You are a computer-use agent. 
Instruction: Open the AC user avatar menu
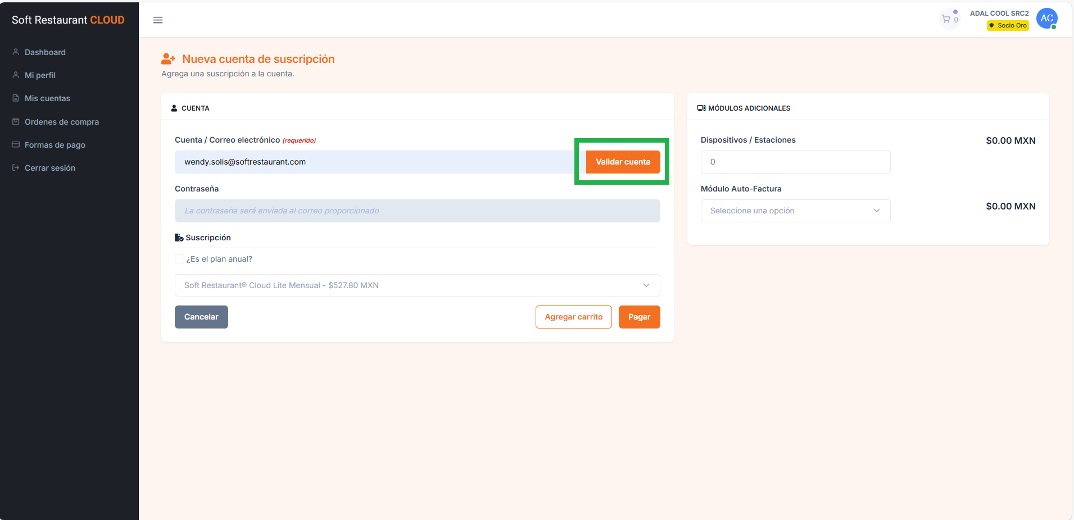pos(1046,19)
